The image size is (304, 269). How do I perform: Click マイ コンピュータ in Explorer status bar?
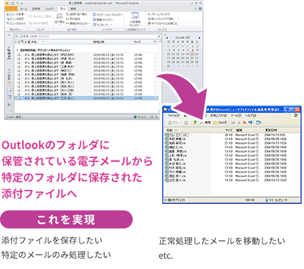pyautogui.click(x=276, y=200)
